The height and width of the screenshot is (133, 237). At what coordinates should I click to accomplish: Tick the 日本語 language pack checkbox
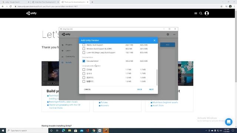(x=84, y=69)
